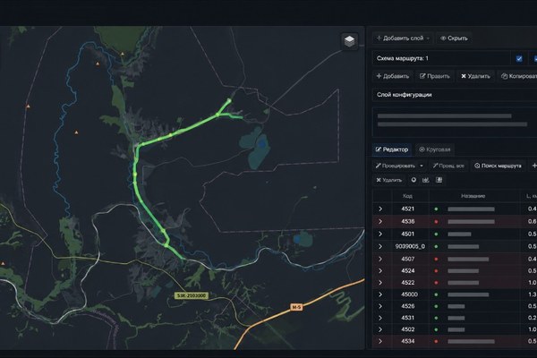537x358 pixels.
Task: Click the Название column header
Action: [x=473, y=196]
